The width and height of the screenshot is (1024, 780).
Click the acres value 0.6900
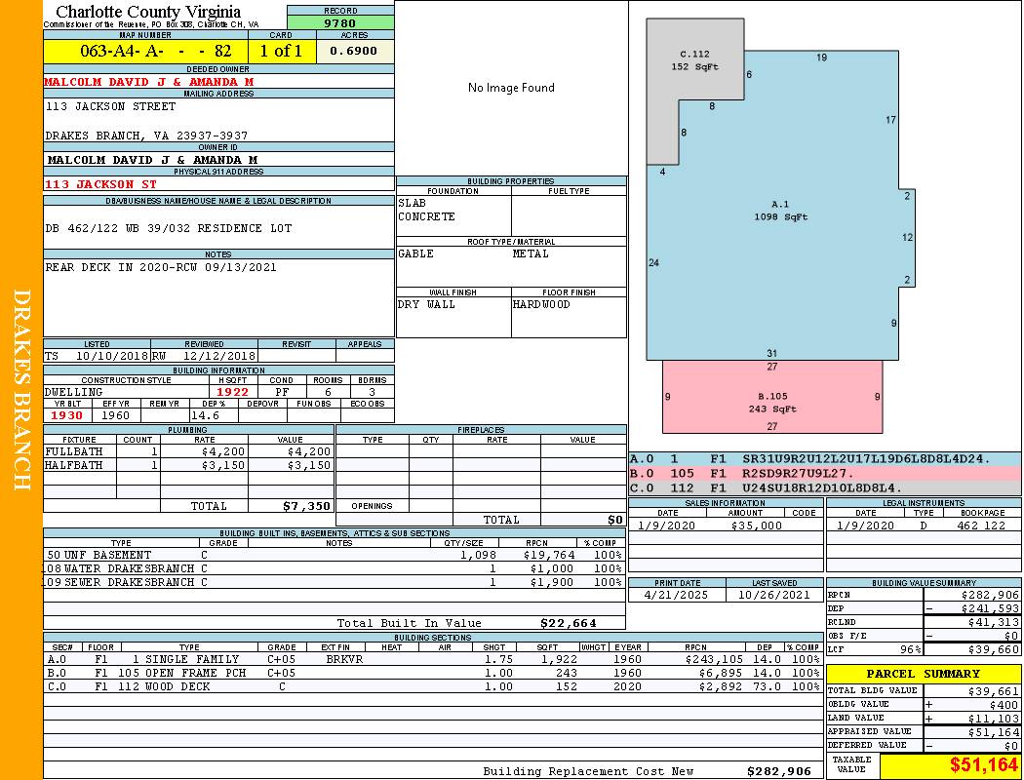point(354,51)
